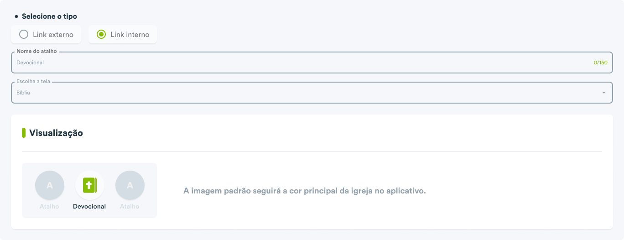Click the Visualização section heading

(x=56, y=133)
